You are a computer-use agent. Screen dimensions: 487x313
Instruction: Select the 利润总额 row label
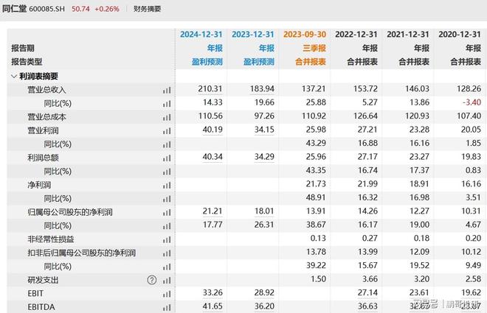(x=44, y=158)
